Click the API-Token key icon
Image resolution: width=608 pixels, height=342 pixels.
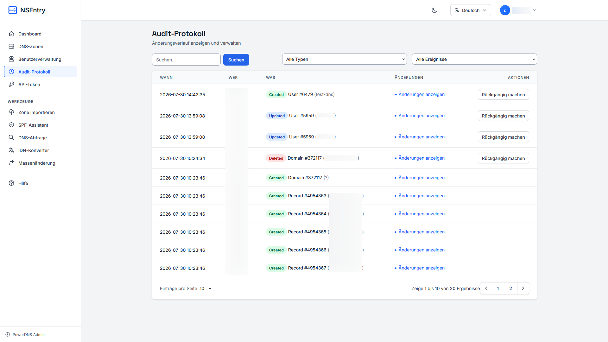[x=11, y=84]
